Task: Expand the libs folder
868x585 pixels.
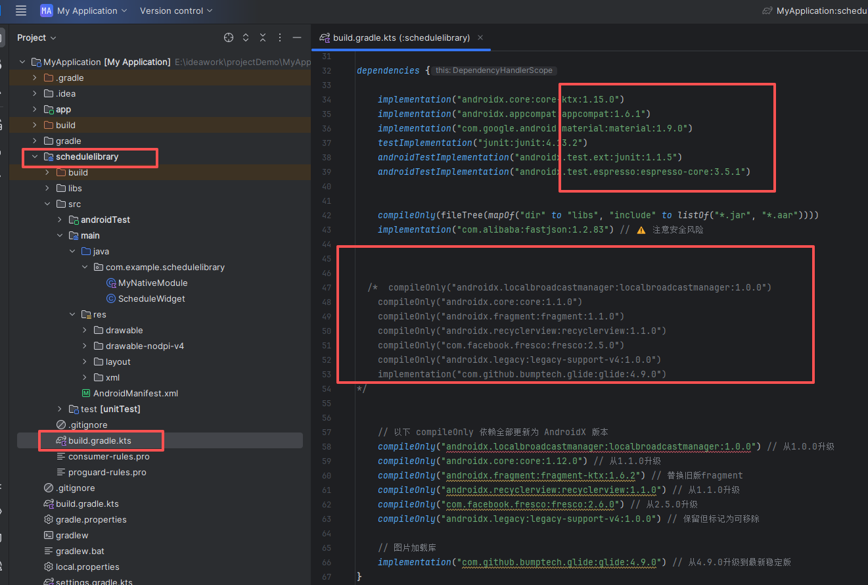Action: click(x=47, y=188)
